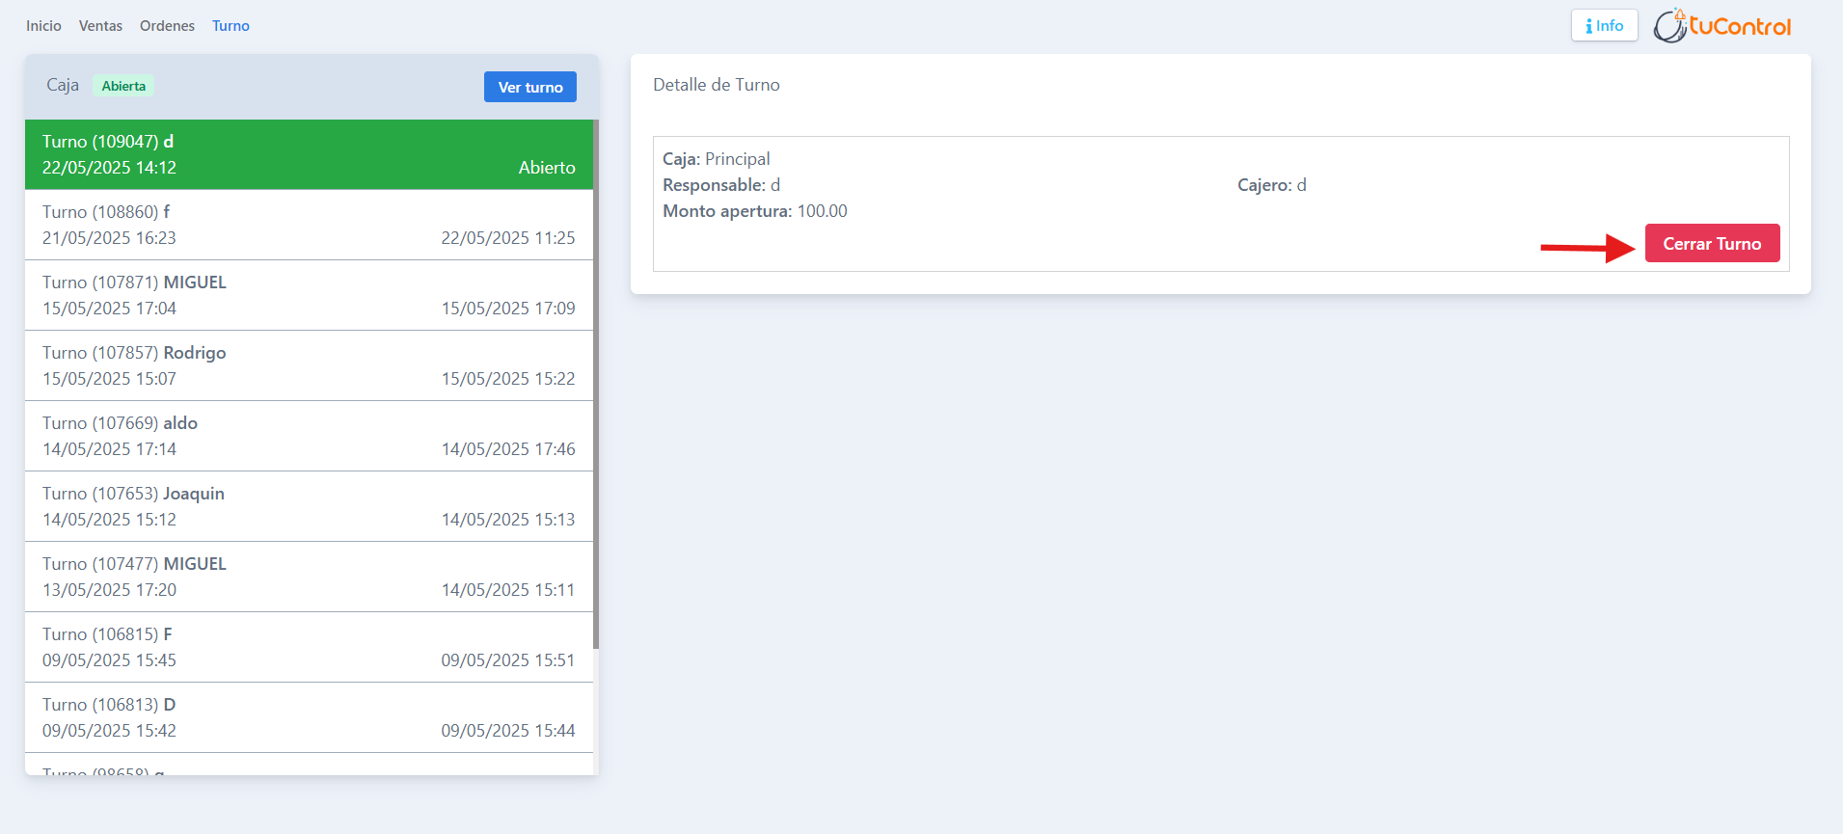The height and width of the screenshot is (834, 1843).
Task: Click the Cerrar Turno button
Action: point(1712,244)
